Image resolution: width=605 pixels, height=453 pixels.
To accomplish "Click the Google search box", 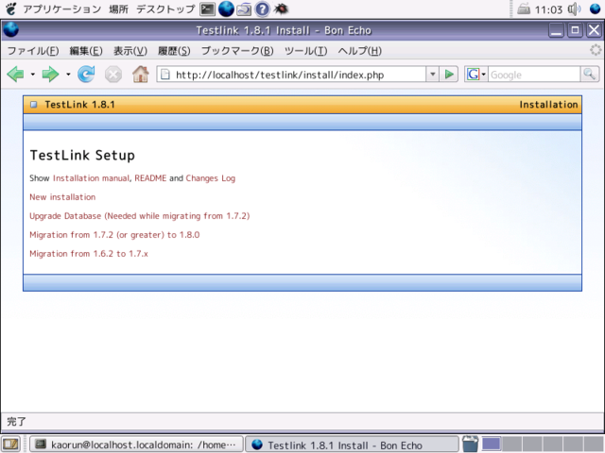I will click(x=534, y=75).
